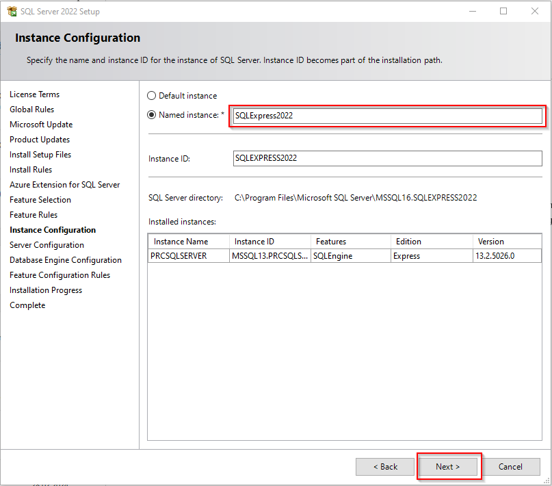Screen dimensions: 552x486
Task: Click the Instance ID text field
Action: coord(387,158)
